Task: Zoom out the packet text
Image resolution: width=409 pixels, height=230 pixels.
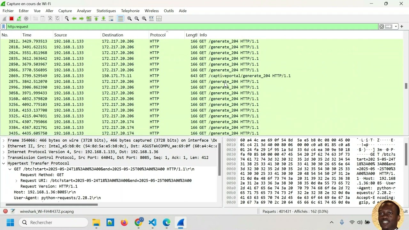Action: click(137, 19)
